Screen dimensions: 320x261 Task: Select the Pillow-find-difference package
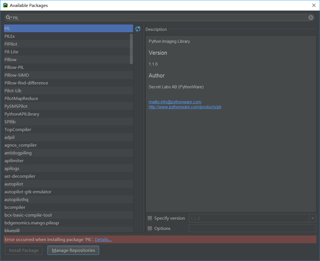pyautogui.click(x=68, y=83)
